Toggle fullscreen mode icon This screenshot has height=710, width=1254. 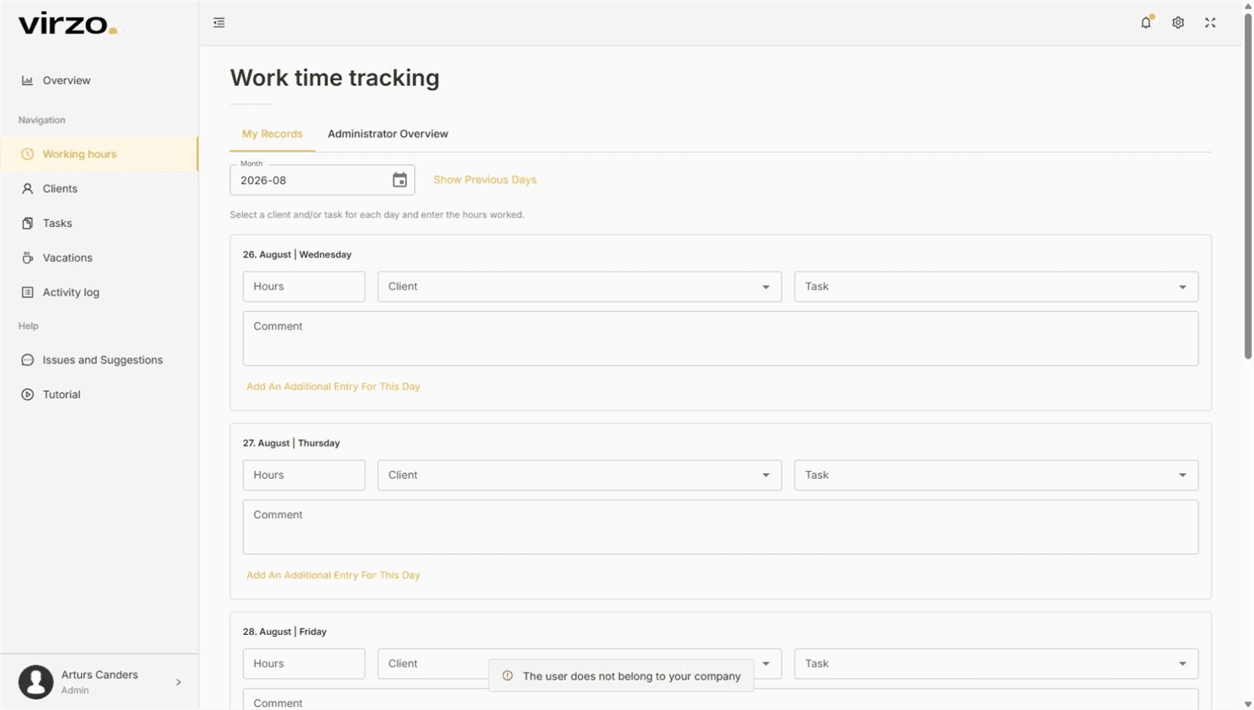1210,23
